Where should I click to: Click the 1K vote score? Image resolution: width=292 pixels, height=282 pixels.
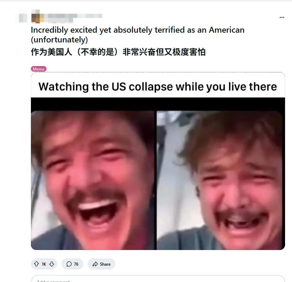44,264
